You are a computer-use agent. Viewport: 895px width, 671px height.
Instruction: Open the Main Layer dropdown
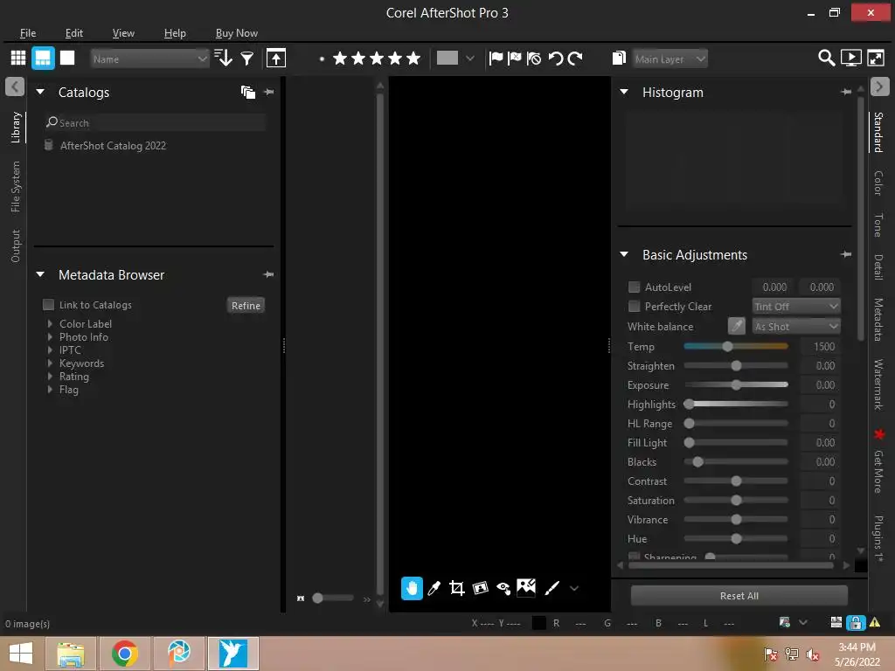coord(670,59)
